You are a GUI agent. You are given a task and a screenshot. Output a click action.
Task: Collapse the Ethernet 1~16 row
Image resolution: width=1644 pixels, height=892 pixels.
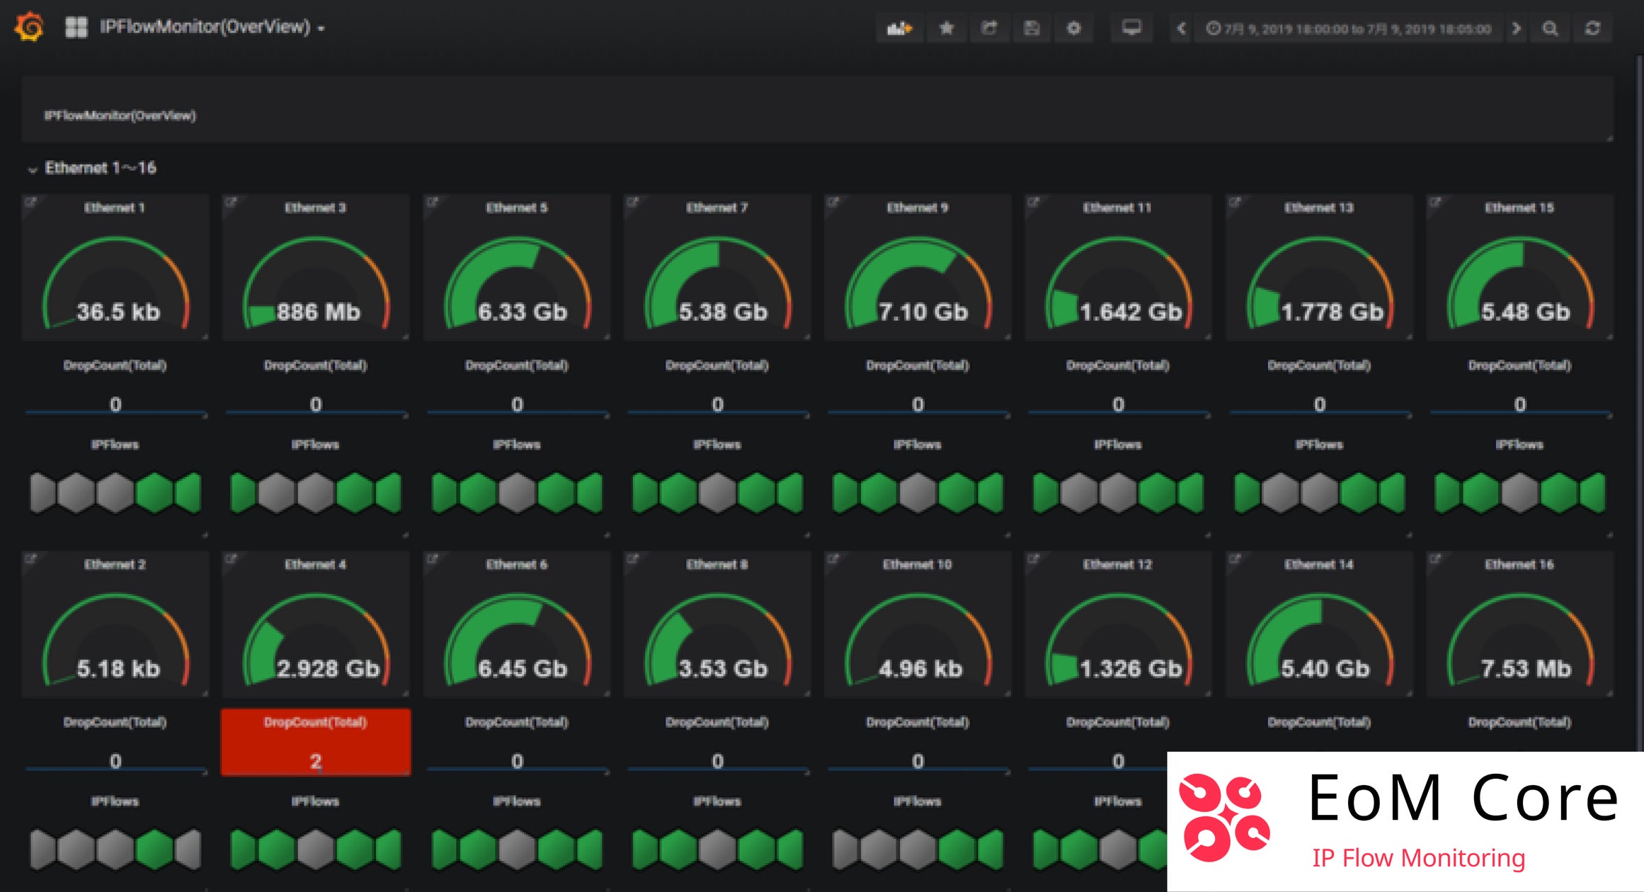click(33, 169)
